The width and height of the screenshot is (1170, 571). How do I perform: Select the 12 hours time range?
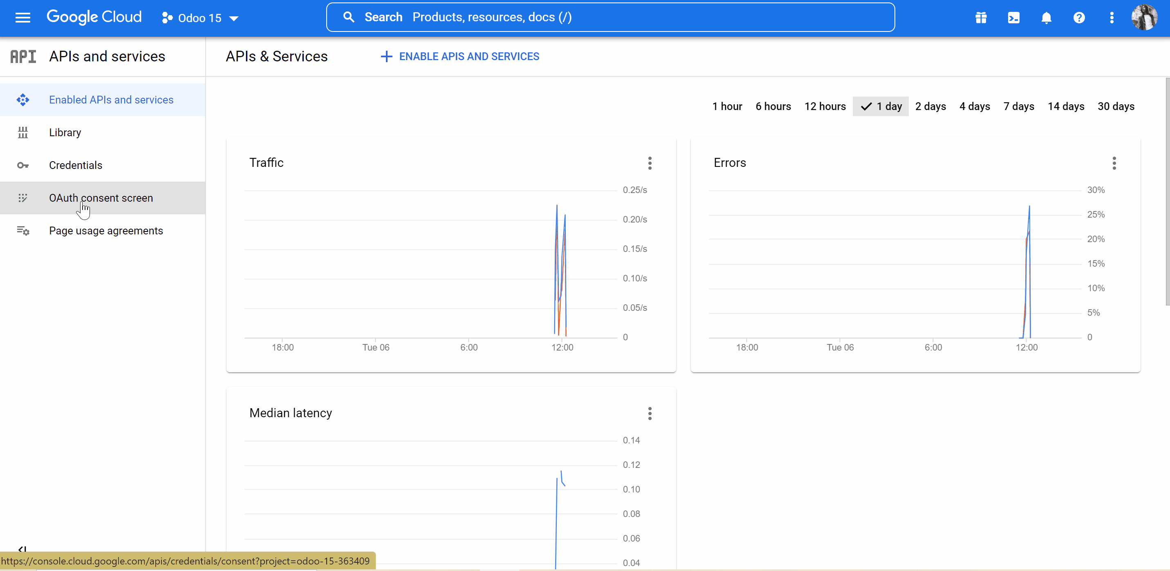(825, 106)
